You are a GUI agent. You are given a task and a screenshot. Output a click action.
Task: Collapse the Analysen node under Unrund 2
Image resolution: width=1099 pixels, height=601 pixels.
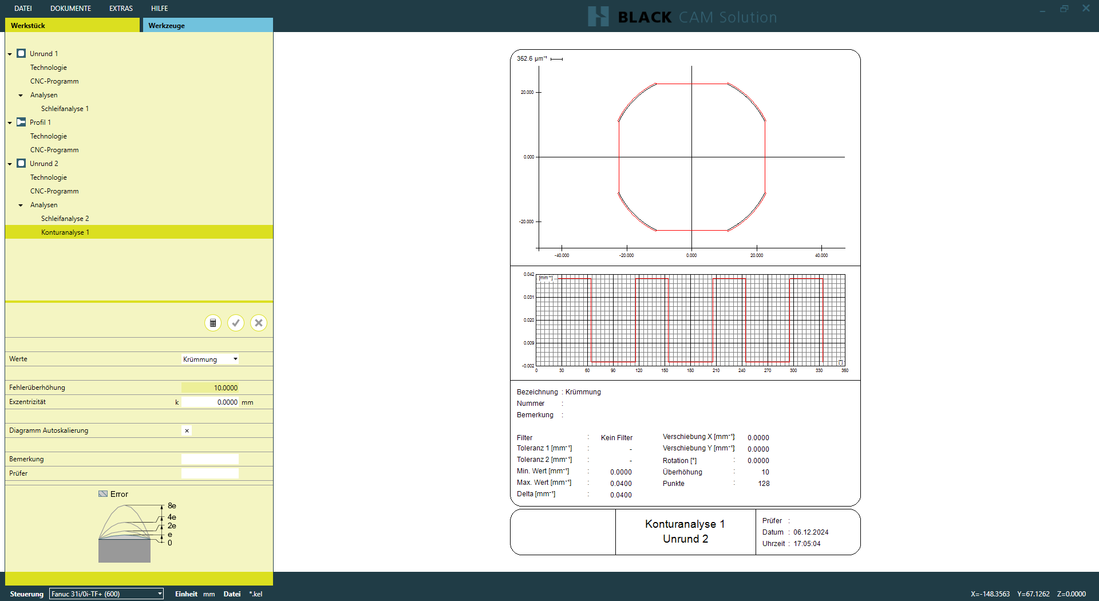(x=21, y=205)
